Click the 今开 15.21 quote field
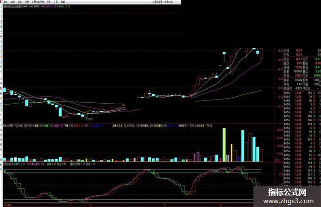Screen dimensions: 321x207 [x=311, y=59]
